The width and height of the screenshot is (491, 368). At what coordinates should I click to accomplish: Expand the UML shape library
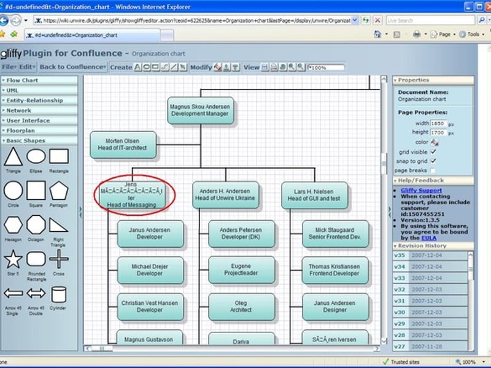[39, 90]
